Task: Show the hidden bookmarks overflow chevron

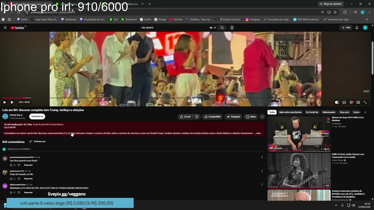Action: coord(367,20)
